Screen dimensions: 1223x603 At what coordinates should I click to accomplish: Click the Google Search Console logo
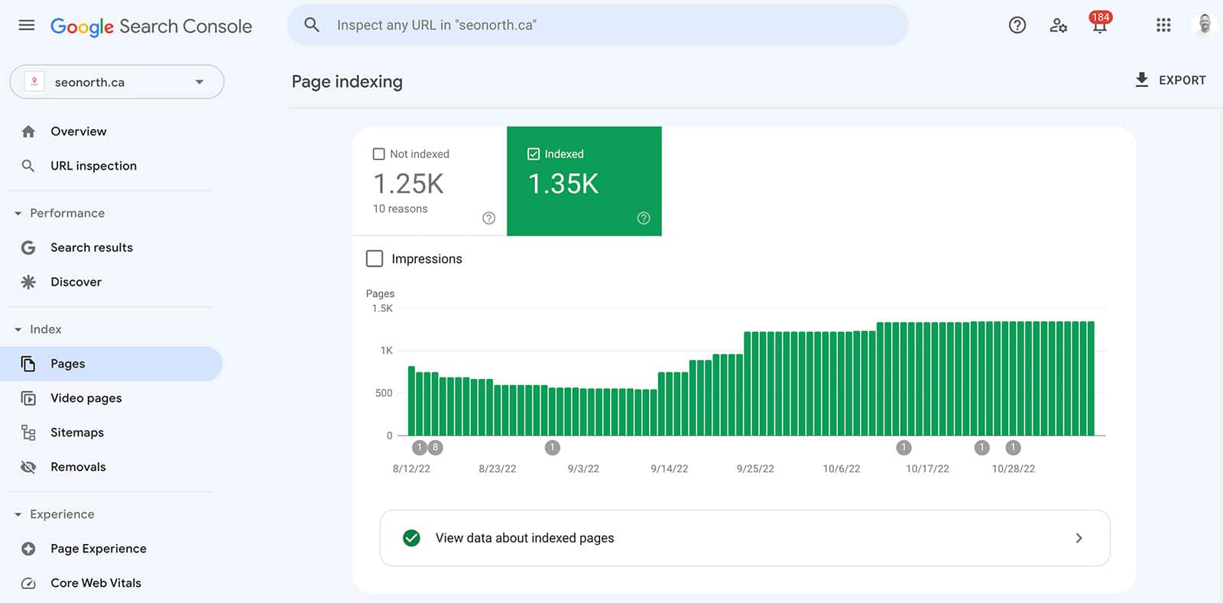click(x=151, y=26)
